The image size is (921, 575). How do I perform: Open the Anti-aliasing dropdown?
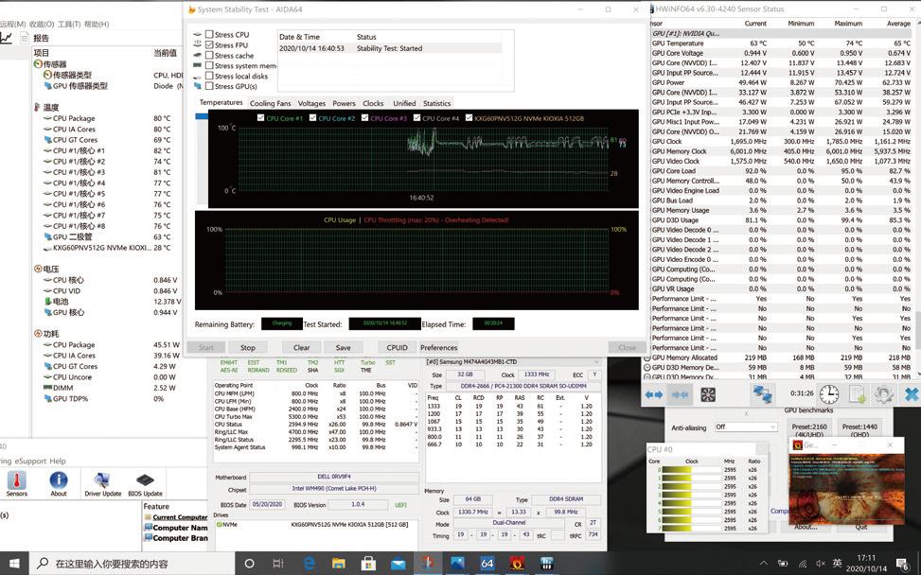coord(745,427)
